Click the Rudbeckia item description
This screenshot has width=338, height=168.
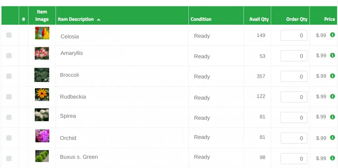(x=73, y=97)
